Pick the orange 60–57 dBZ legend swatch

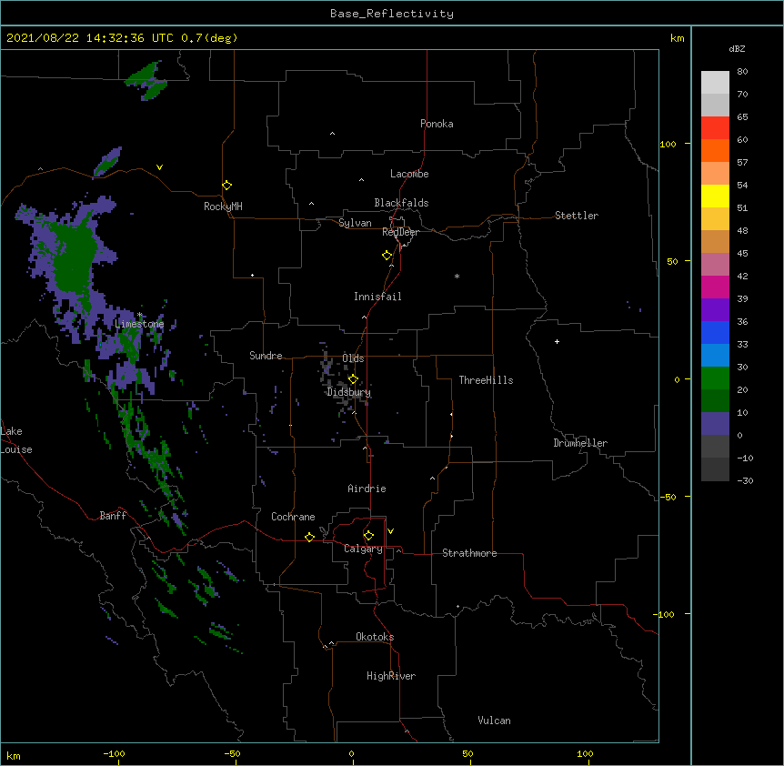pos(715,150)
